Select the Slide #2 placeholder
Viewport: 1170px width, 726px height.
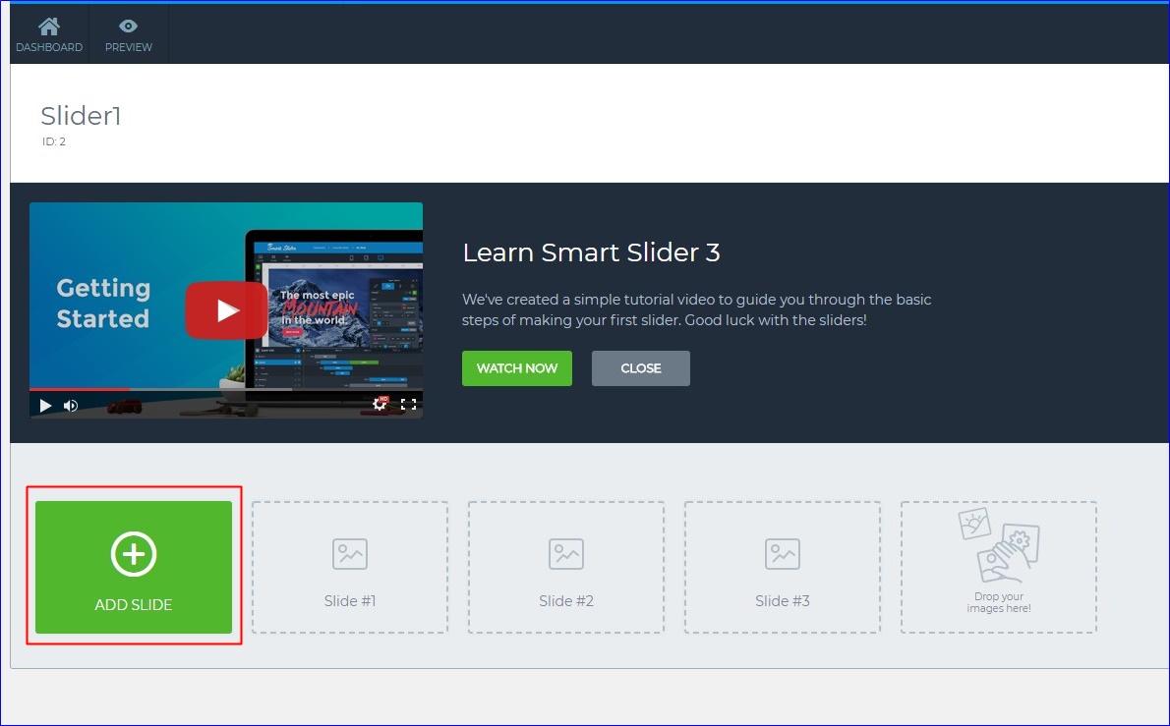point(566,567)
